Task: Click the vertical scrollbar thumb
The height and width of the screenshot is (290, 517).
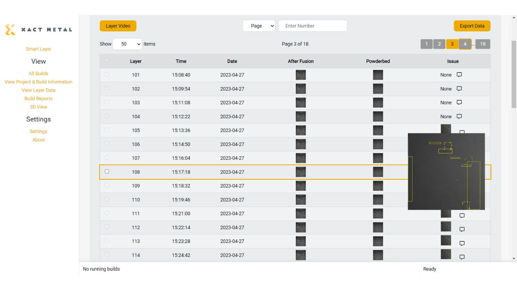Action: pos(514,74)
